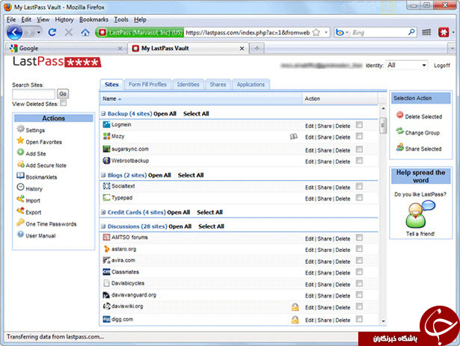This screenshot has width=460, height=346.
Task: Collapse the Backup group
Action: tap(103, 114)
